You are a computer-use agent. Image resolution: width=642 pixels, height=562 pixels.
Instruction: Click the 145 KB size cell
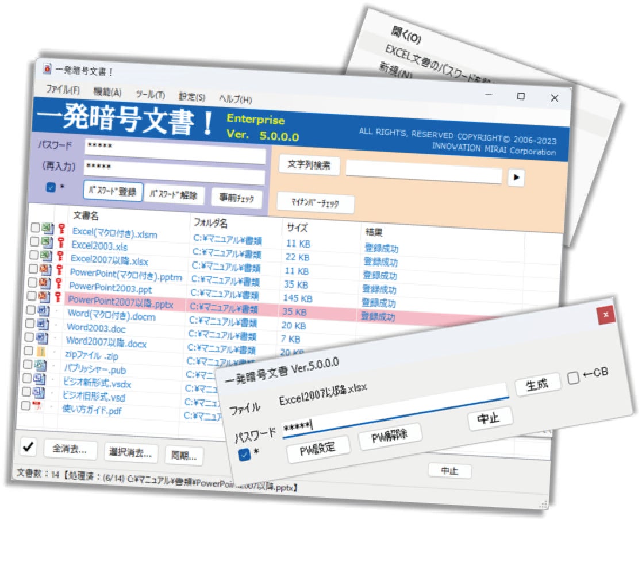pyautogui.click(x=298, y=298)
